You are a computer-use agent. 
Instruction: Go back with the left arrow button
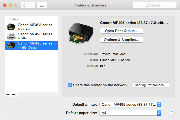(x=24, y=5)
